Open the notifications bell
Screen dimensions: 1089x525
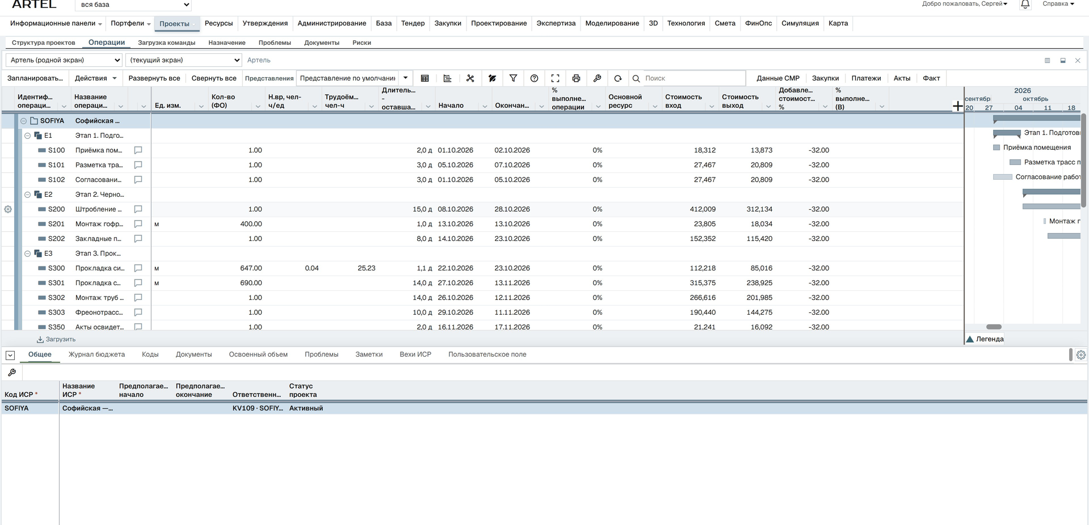tap(1025, 5)
